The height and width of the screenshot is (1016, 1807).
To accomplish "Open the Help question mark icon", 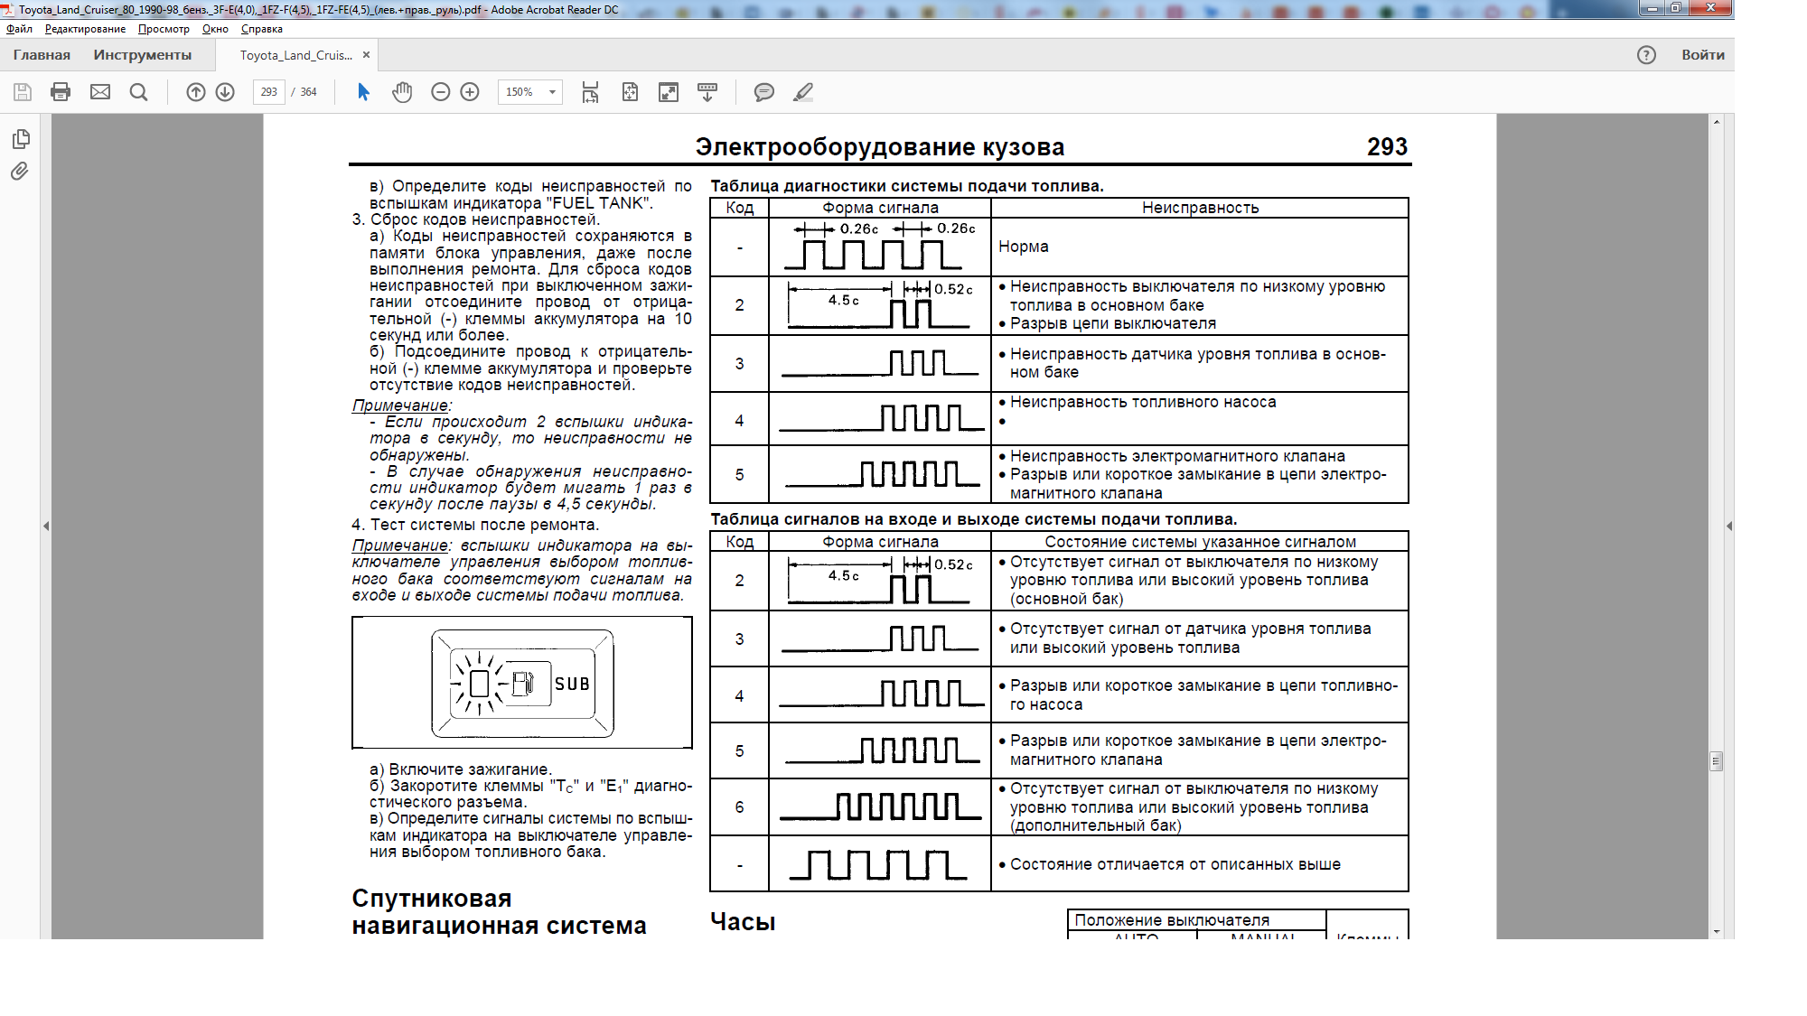I will pyautogui.click(x=1646, y=55).
